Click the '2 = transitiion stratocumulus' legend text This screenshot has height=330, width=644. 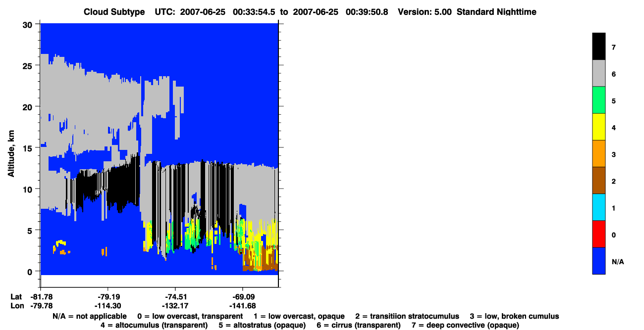click(407, 316)
